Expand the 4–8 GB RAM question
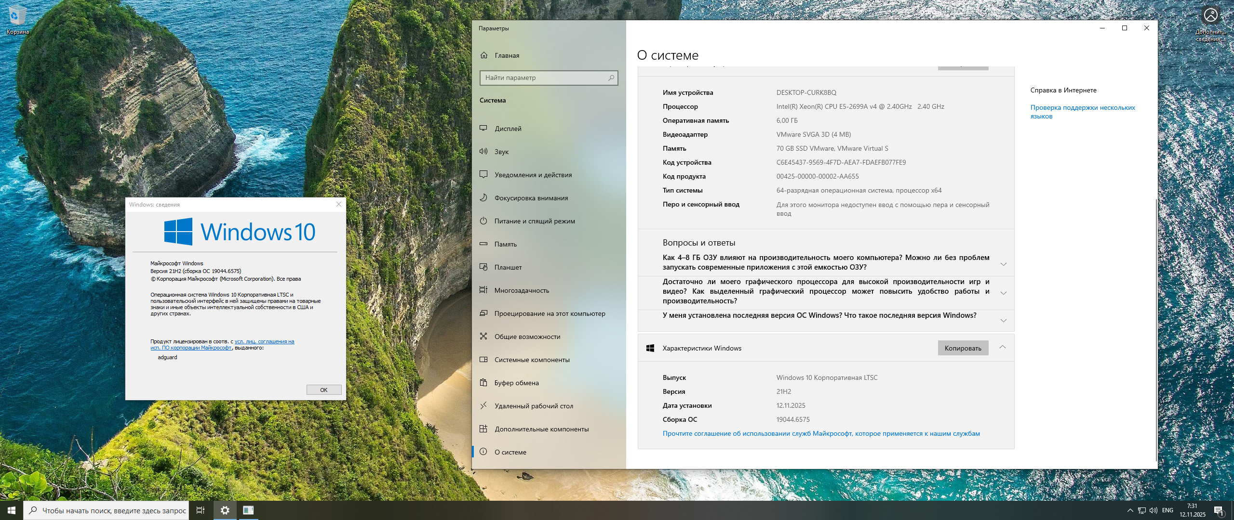This screenshot has height=520, width=1234. 1003,264
